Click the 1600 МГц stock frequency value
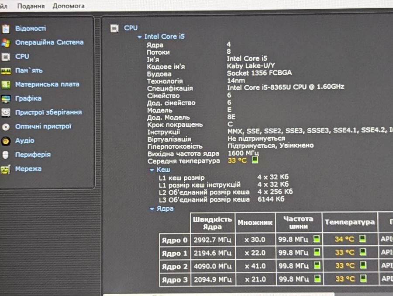 243,153
